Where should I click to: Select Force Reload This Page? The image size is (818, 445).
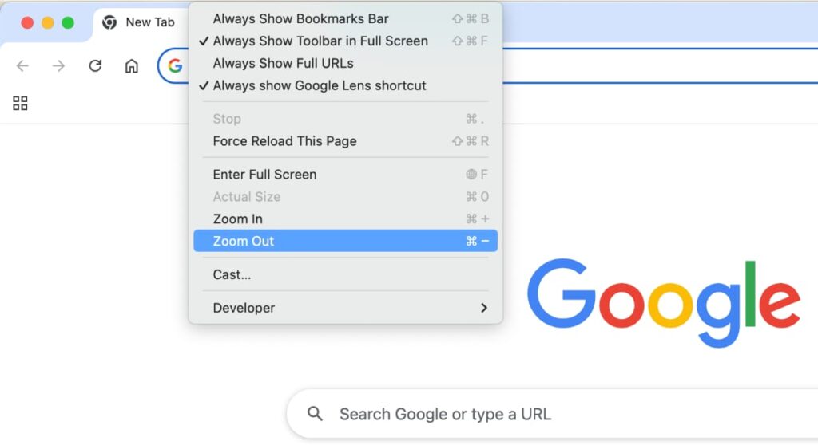click(284, 141)
